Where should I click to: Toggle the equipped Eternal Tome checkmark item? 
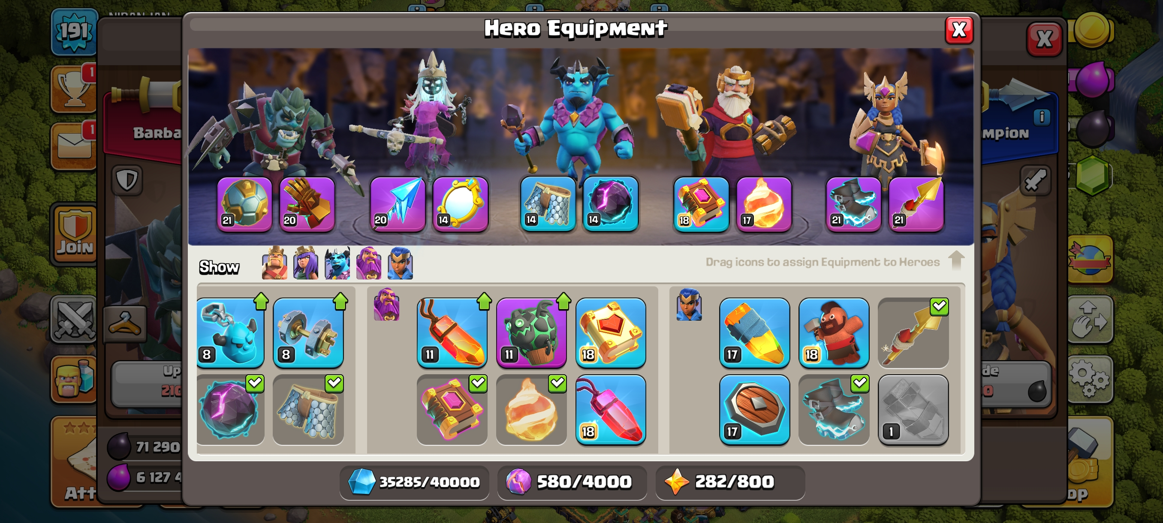pyautogui.click(x=452, y=409)
